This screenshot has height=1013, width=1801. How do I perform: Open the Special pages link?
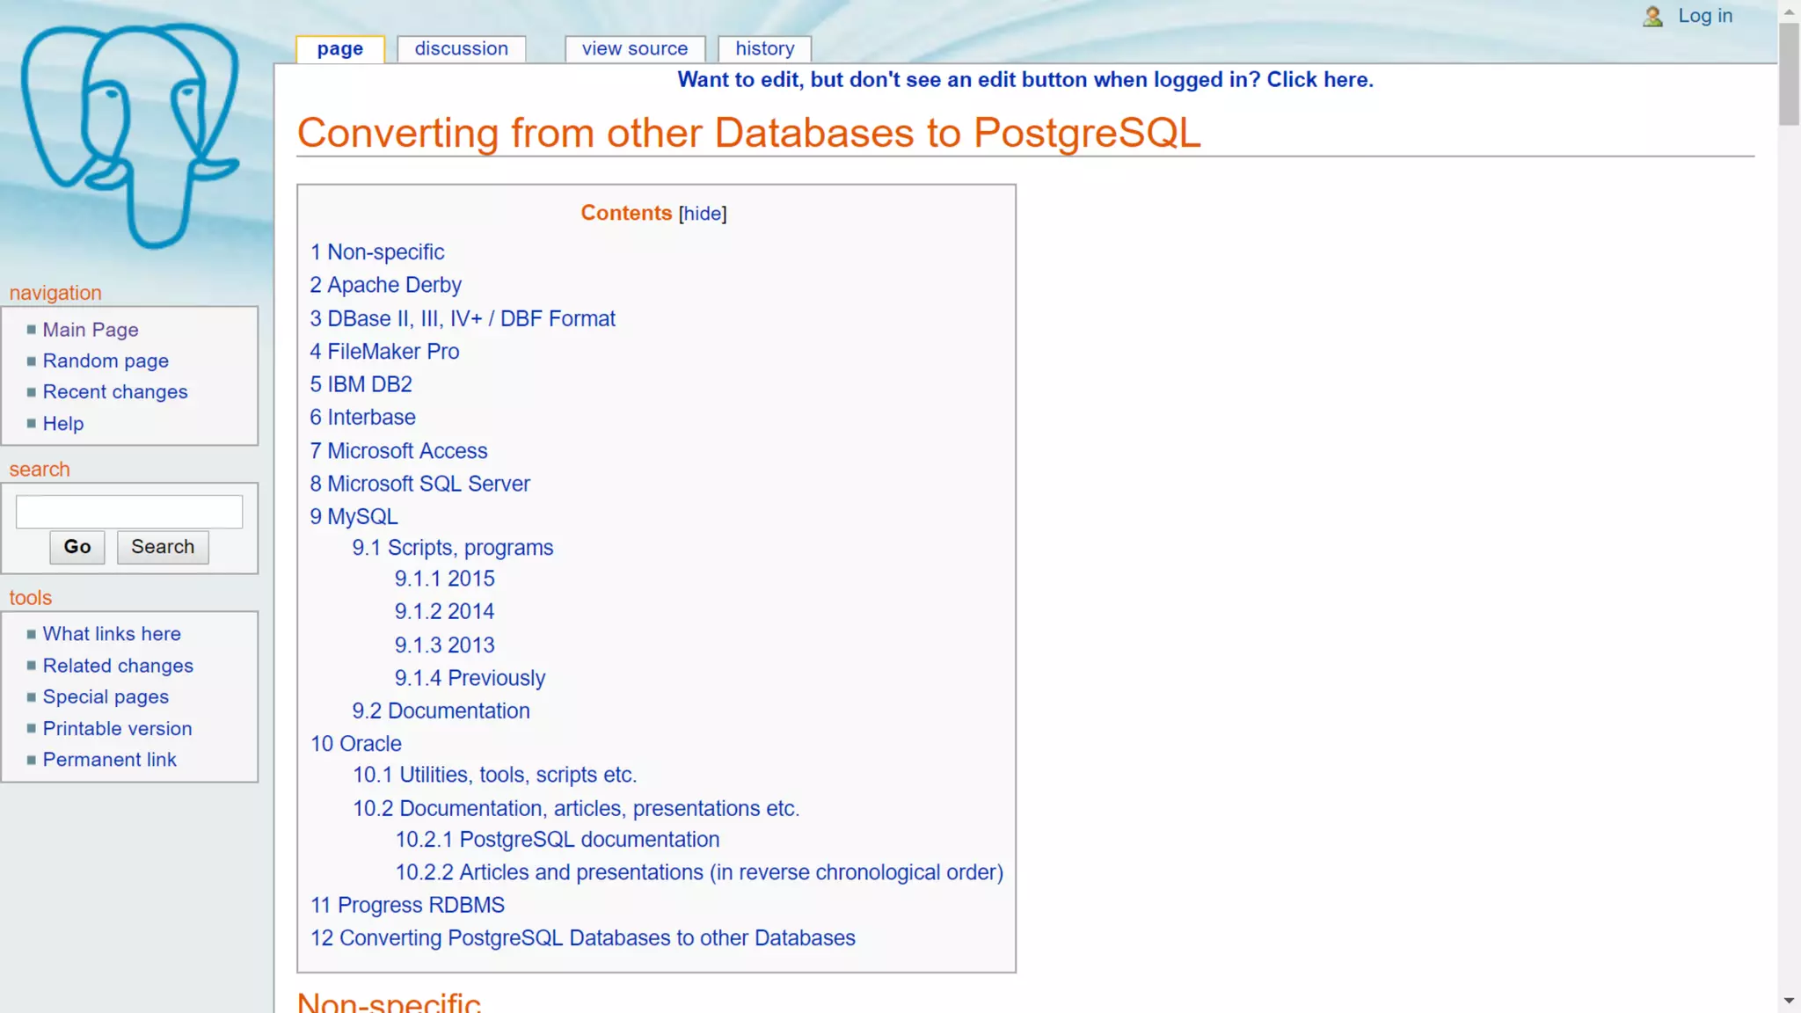click(106, 697)
